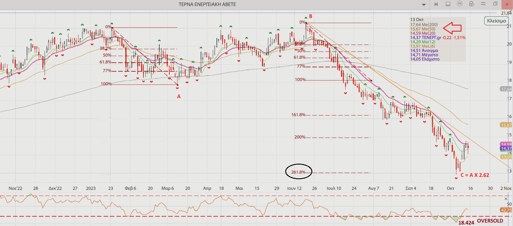
Task: Click the Μαι date axis label
Action: (x=239, y=188)
